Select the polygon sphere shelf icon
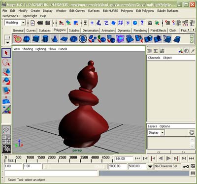This screenshot has width=197, height=184. pyautogui.click(x=27, y=39)
